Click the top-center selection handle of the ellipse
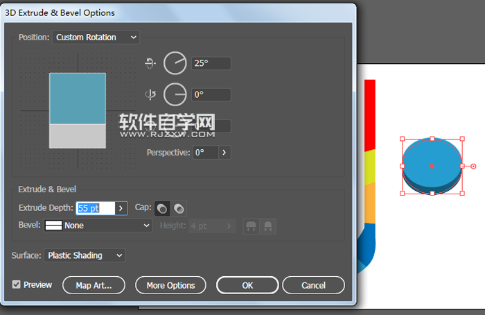 pos(432,139)
